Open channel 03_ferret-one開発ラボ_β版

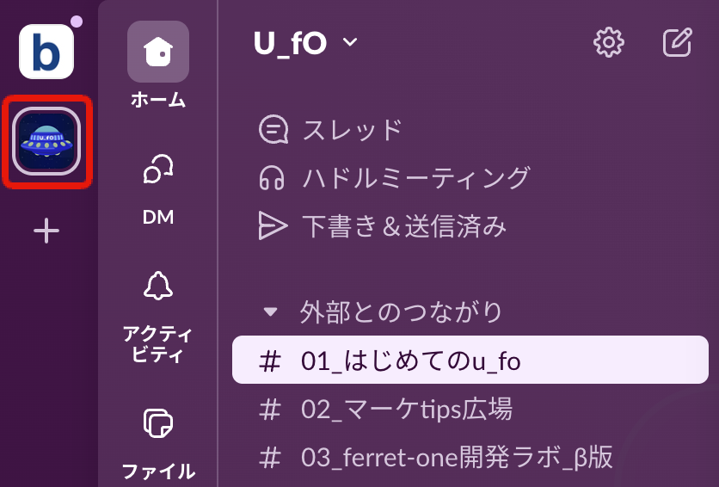457,457
